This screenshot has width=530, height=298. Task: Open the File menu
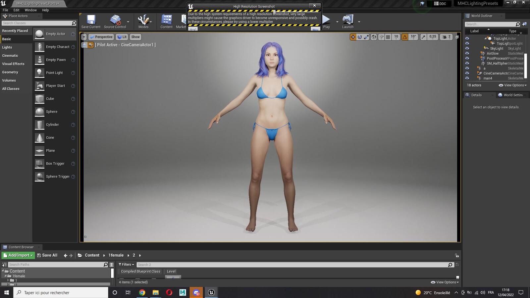(5, 10)
